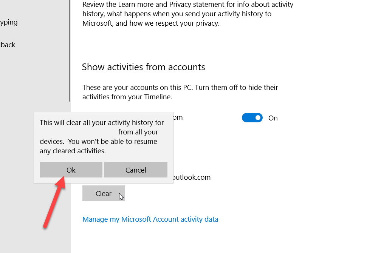Open Manage my Microsoft Account activity data
Image resolution: width=381 pixels, height=253 pixels.
150,219
